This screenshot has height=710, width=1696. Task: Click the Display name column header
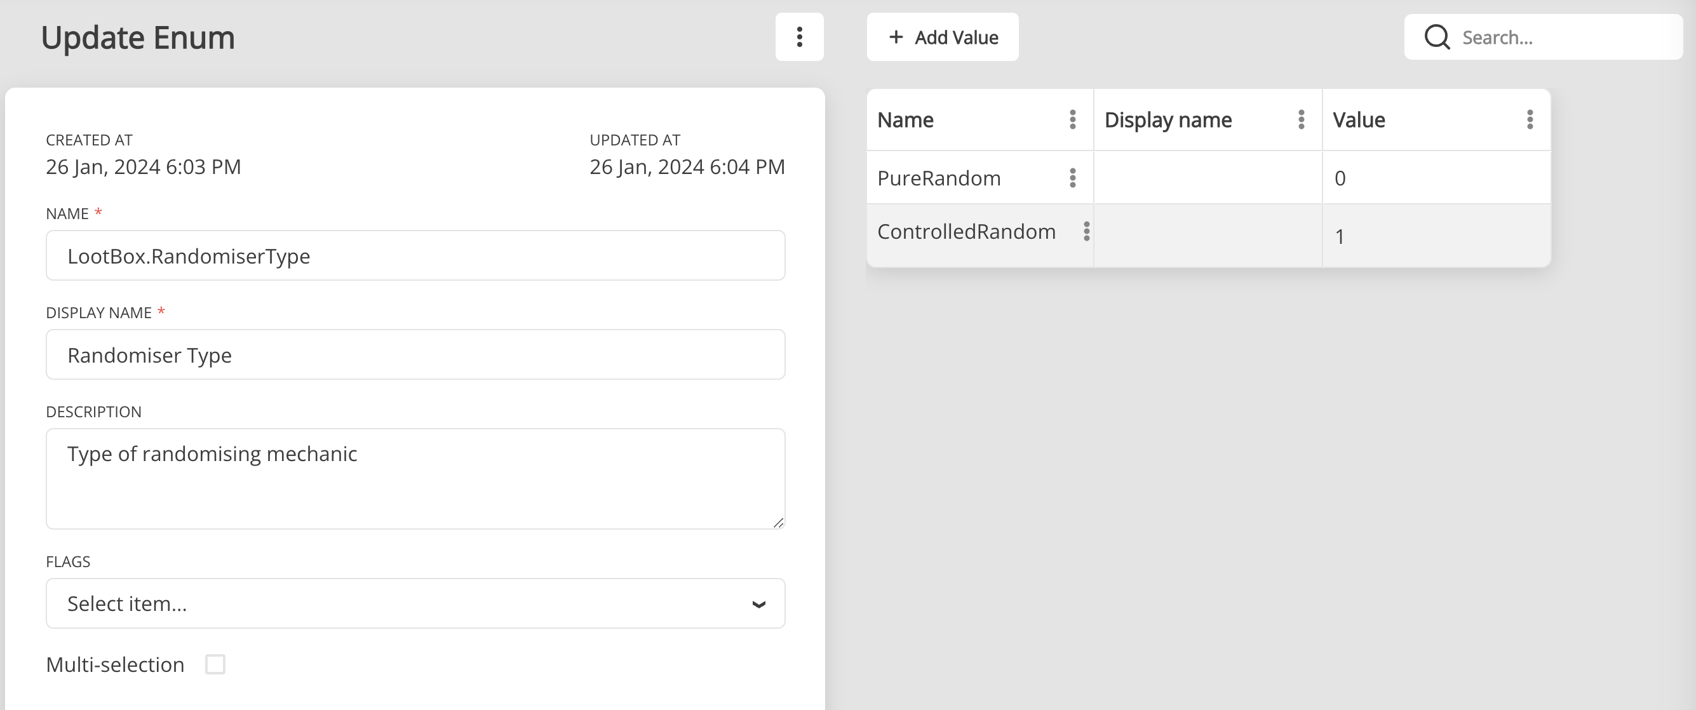tap(1168, 120)
